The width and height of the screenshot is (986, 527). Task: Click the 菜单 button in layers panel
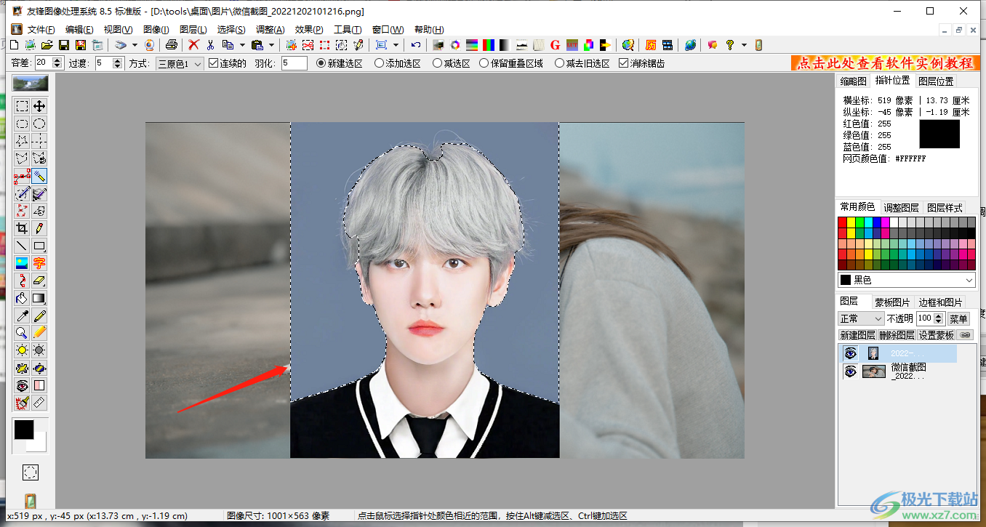pos(959,318)
